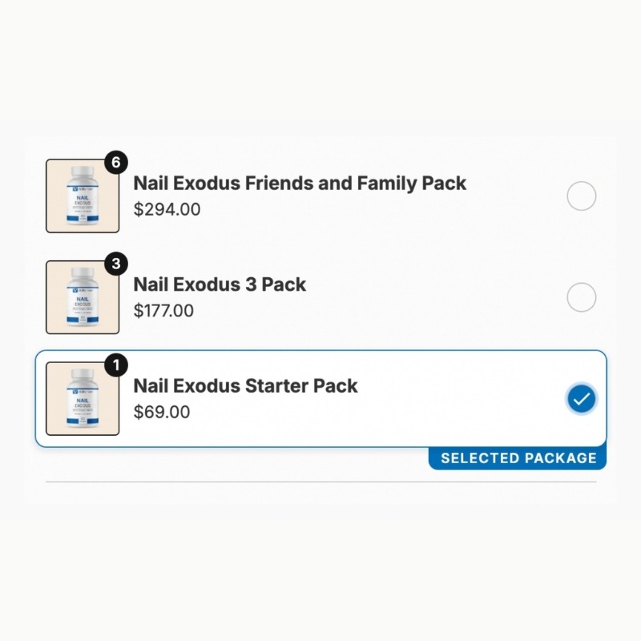
Task: Click the Friends and Family Pack bottle thumbnail
Action: coord(83,196)
